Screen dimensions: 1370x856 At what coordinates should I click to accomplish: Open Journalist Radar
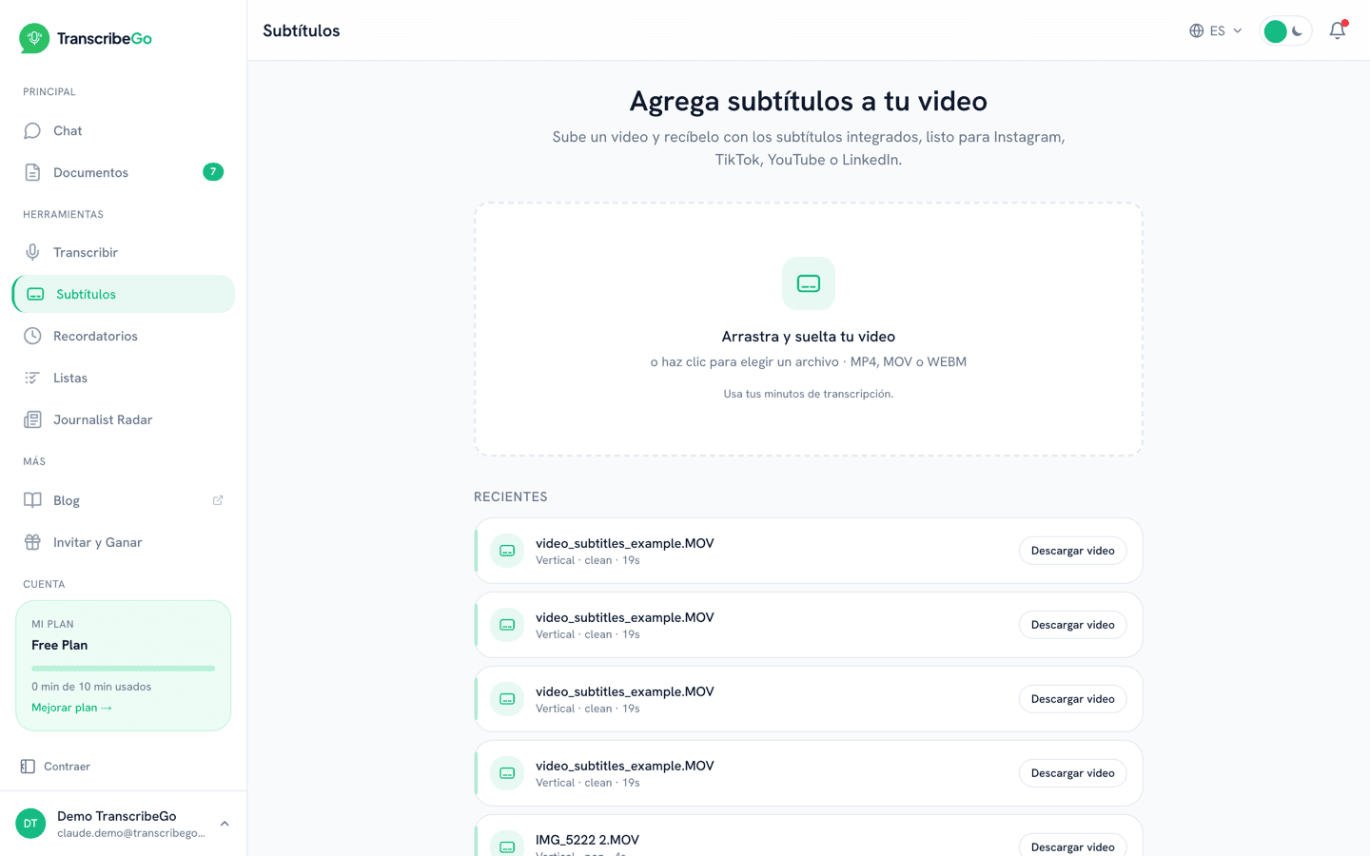click(124, 419)
